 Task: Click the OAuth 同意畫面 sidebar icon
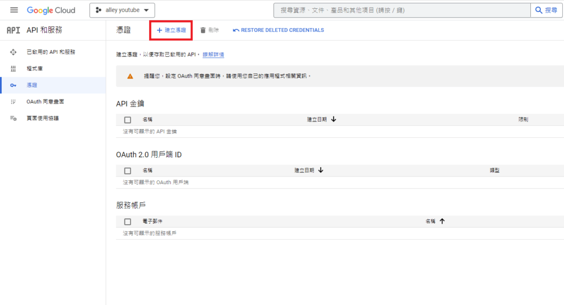pos(14,102)
